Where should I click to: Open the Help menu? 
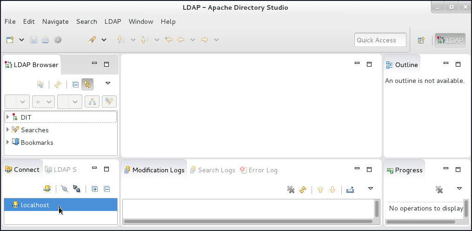(168, 22)
